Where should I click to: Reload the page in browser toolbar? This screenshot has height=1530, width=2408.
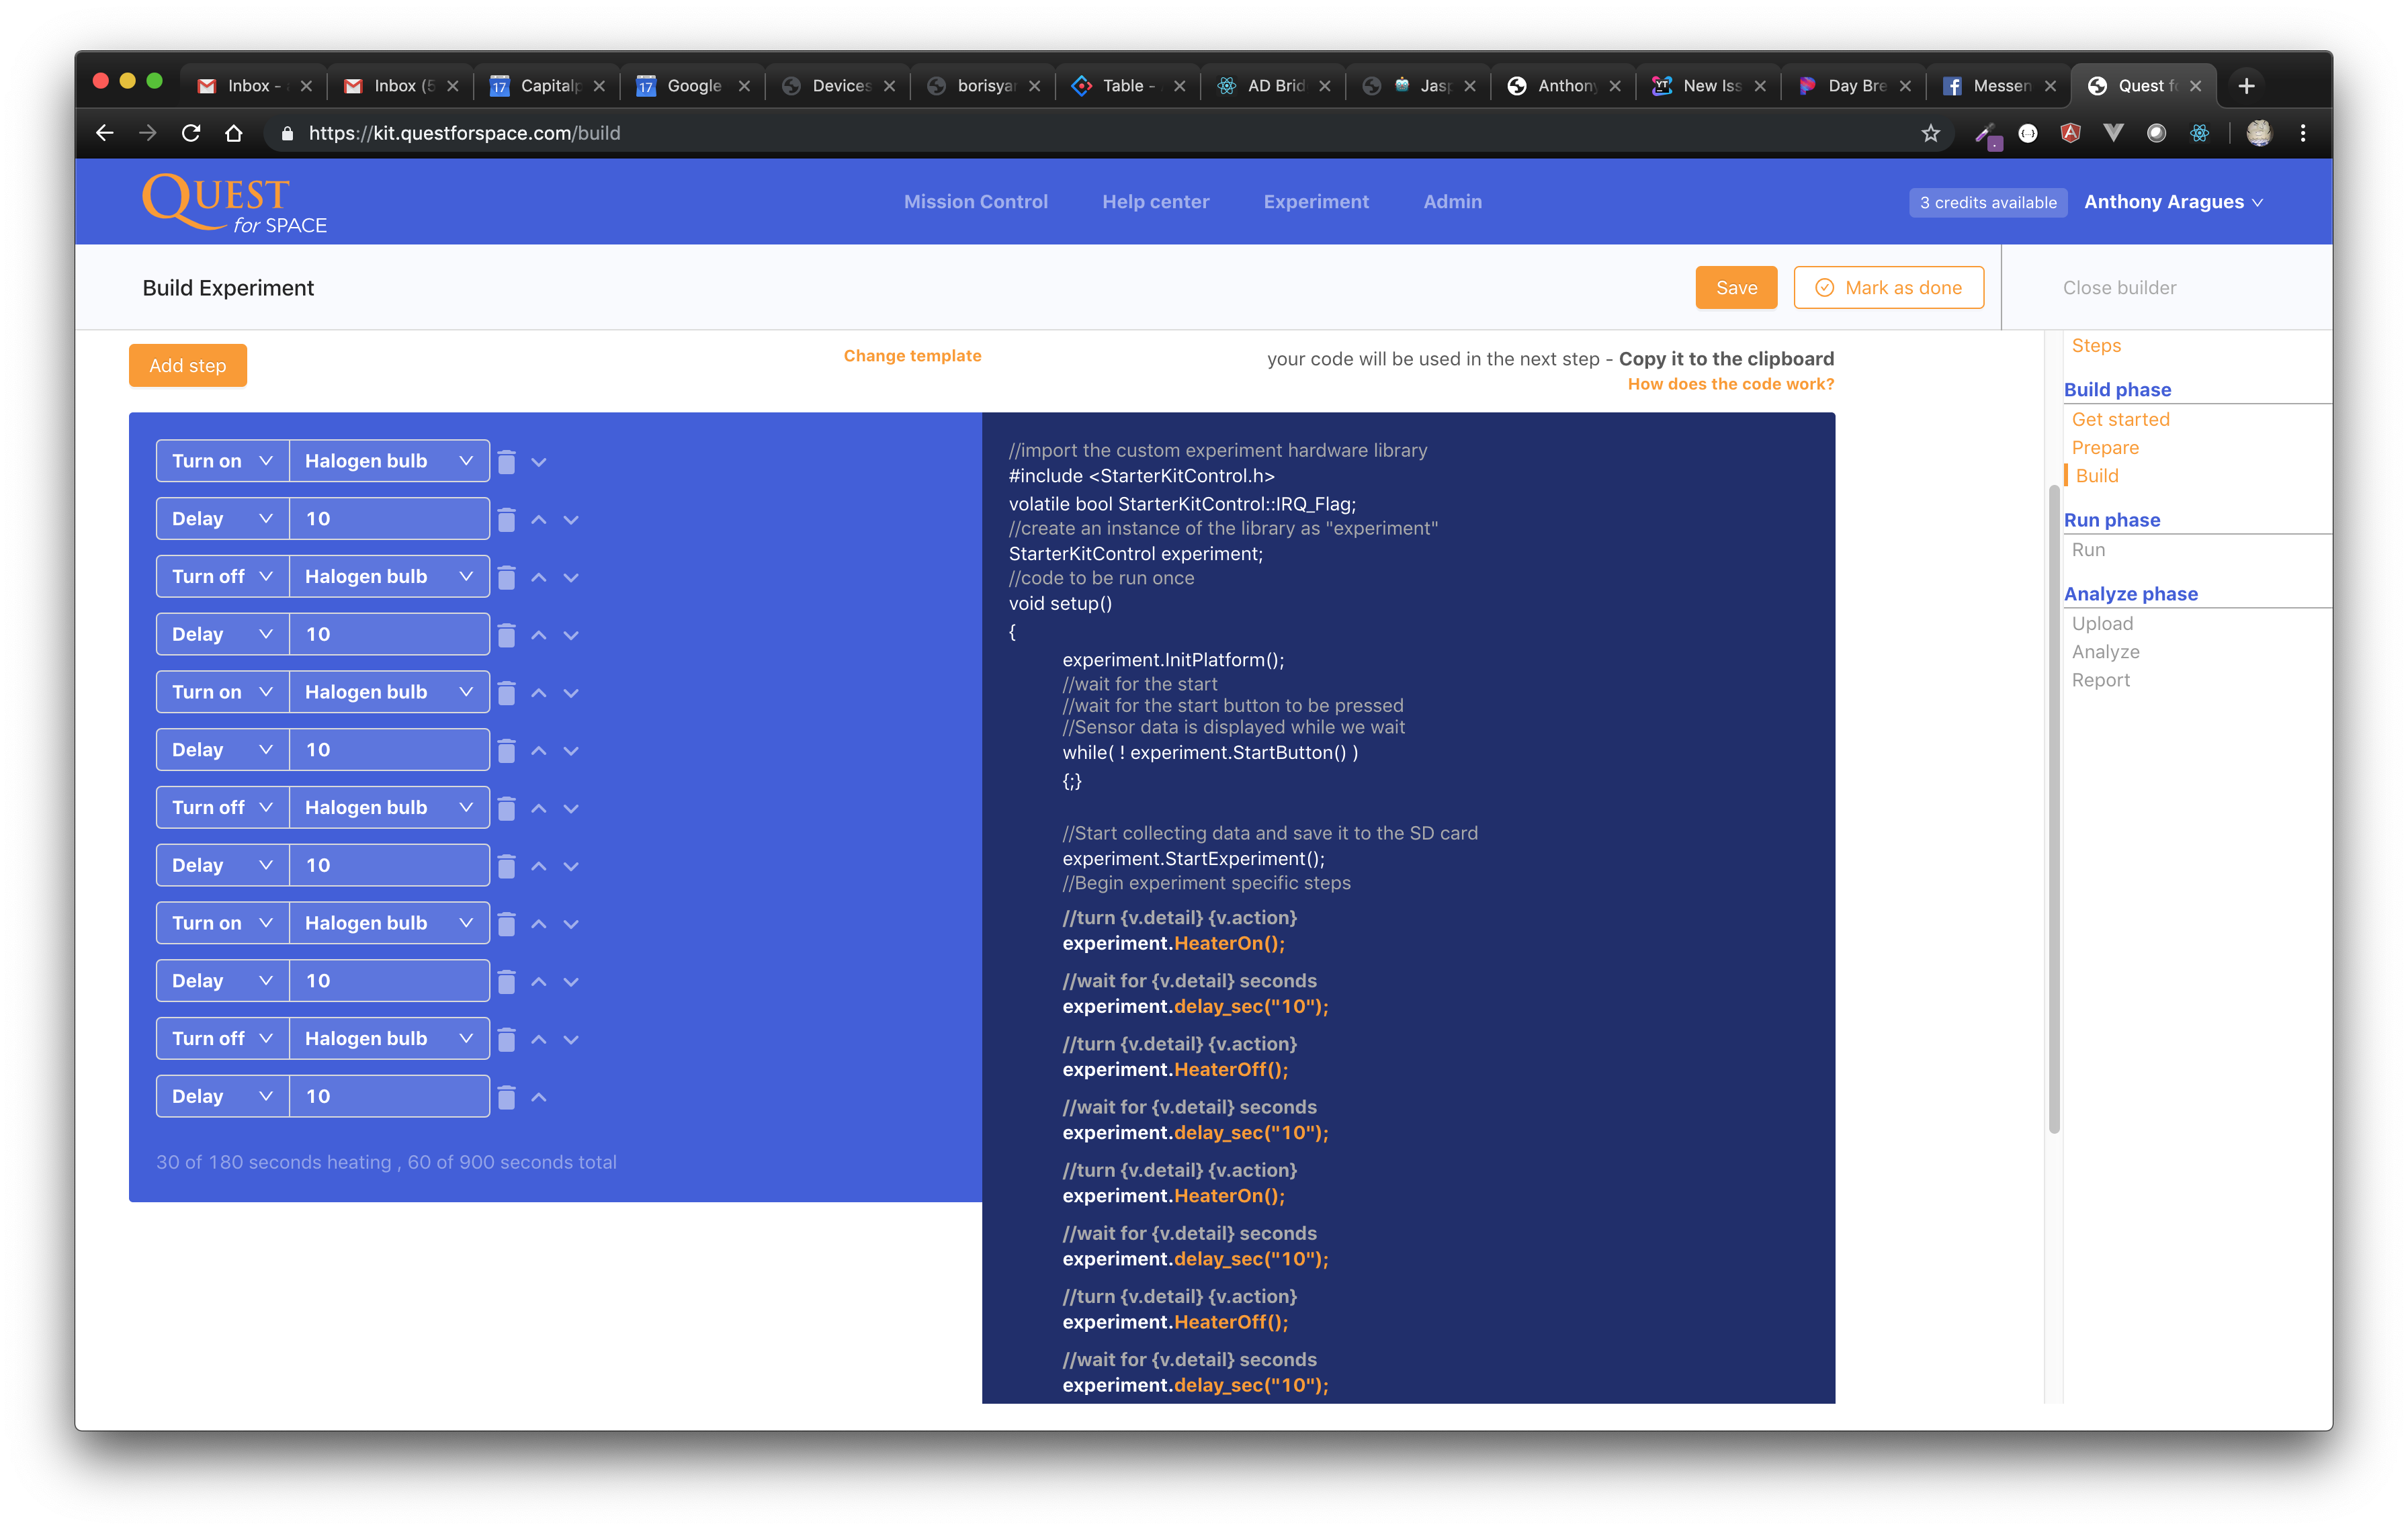click(191, 133)
